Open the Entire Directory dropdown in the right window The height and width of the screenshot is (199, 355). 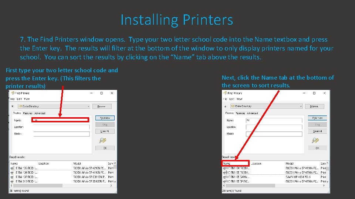point(301,106)
